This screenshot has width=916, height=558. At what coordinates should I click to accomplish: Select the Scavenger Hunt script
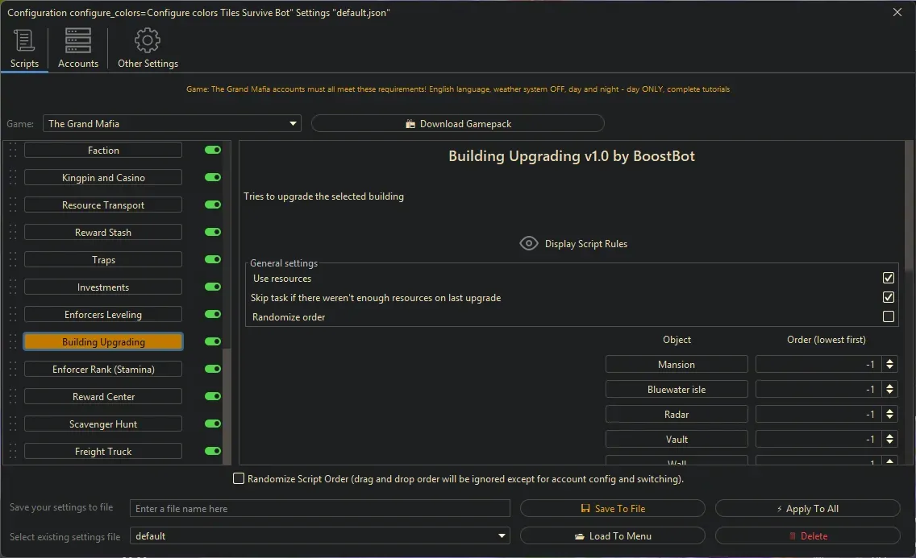pos(103,424)
